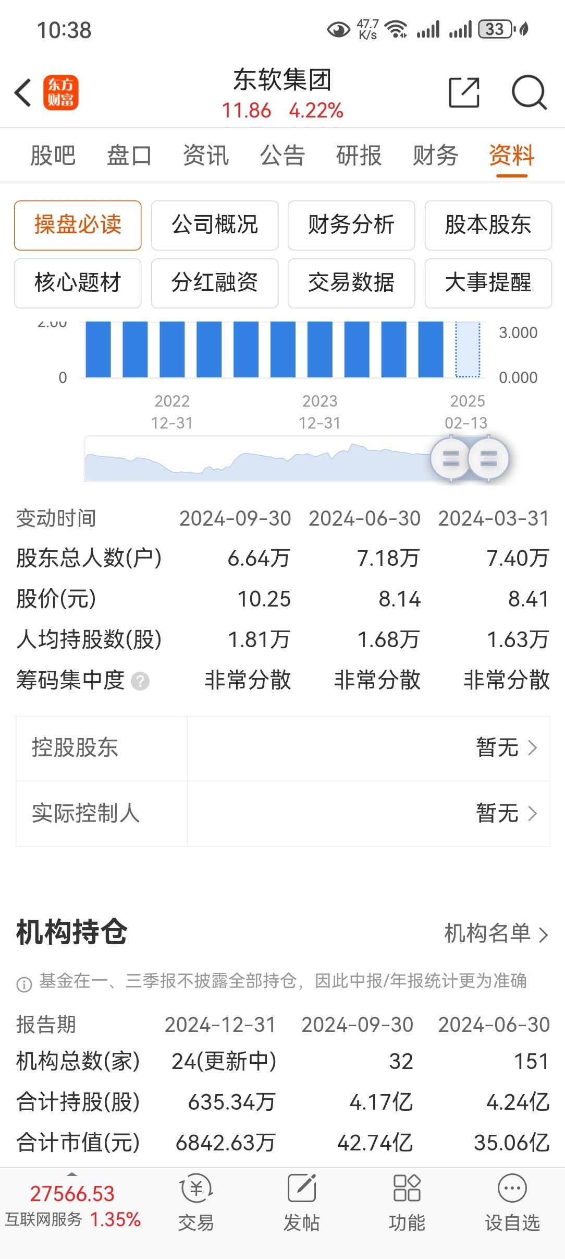Tap the 24(更新中) institution count

pos(224,1062)
